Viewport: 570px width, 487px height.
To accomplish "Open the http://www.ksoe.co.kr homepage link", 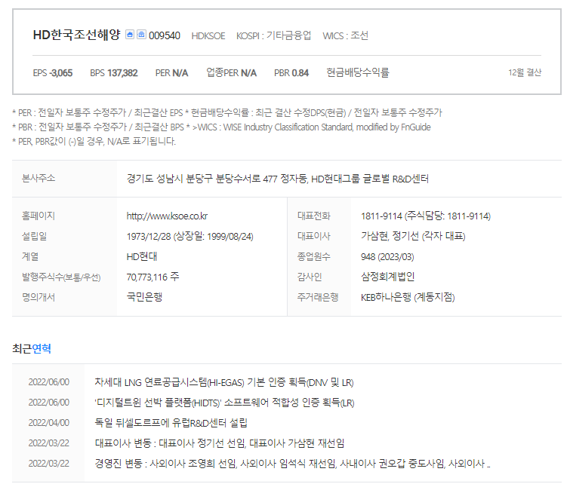I will point(167,216).
